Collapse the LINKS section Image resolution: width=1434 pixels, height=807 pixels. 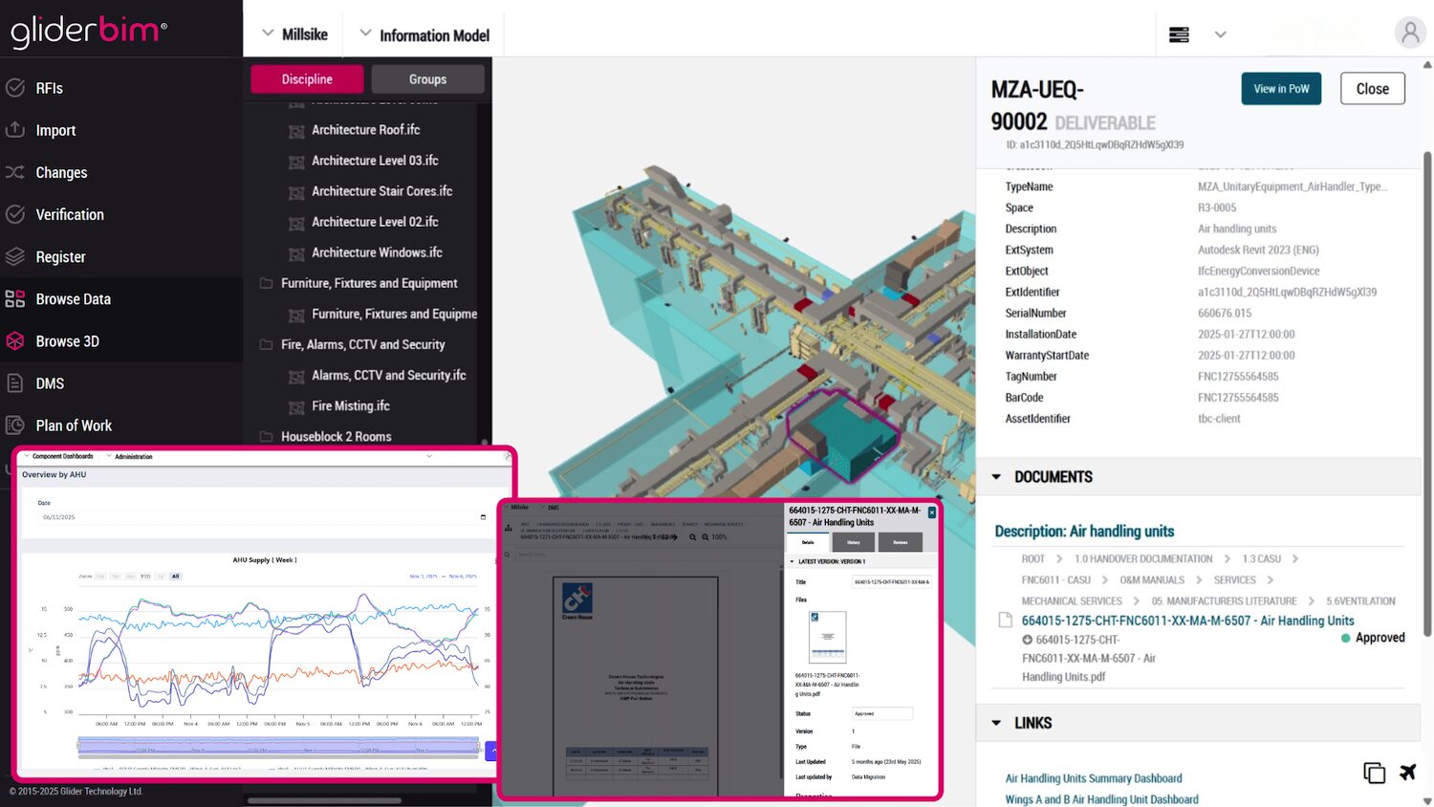[x=995, y=722]
